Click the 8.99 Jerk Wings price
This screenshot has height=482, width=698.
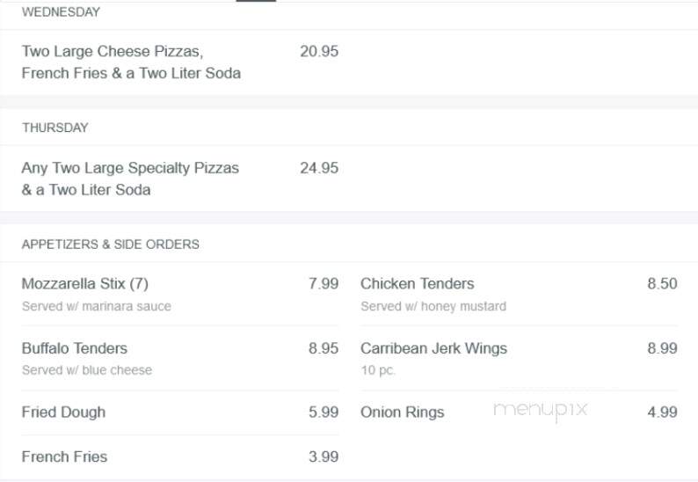click(x=662, y=348)
